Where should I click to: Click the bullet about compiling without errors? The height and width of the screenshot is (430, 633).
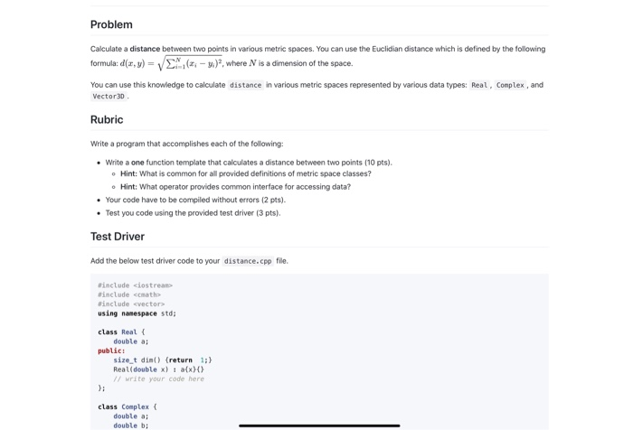(195, 200)
